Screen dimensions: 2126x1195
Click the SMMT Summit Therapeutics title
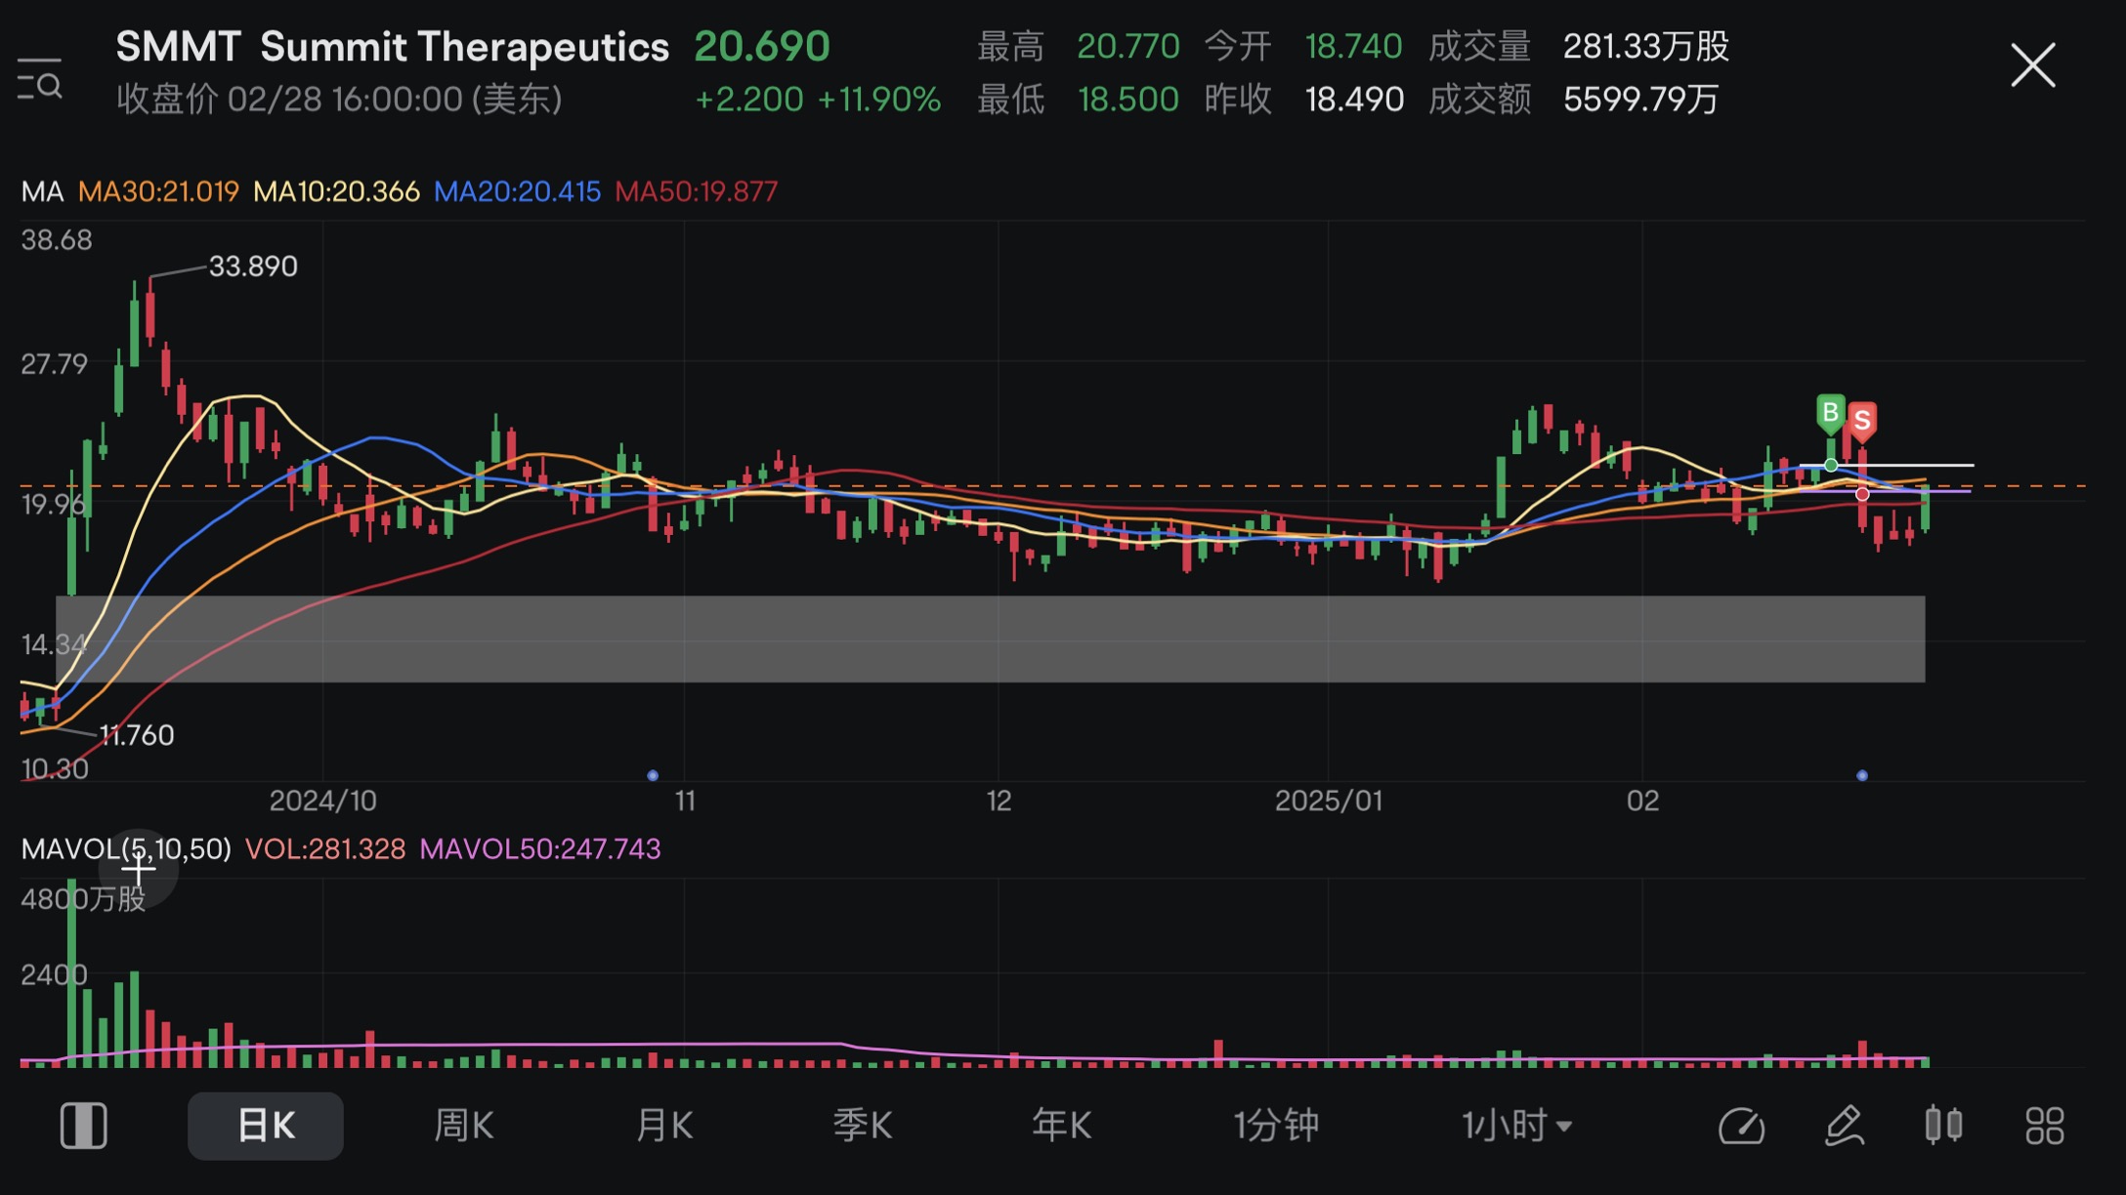coord(393,47)
